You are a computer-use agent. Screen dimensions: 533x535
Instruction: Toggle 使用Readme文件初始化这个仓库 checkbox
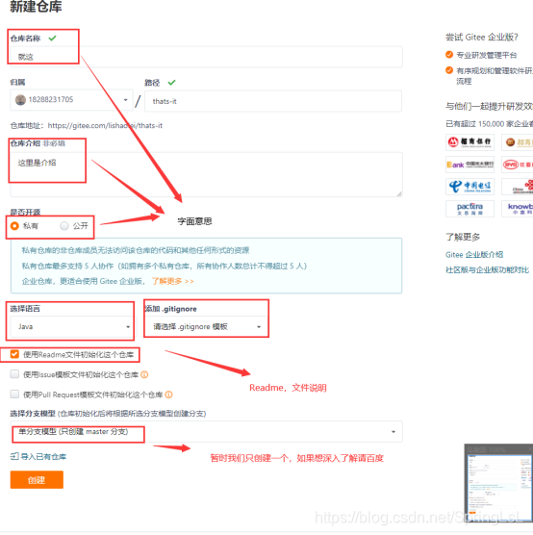14,354
